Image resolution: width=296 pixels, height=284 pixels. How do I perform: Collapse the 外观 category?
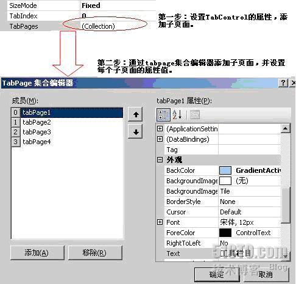[x=160, y=160]
